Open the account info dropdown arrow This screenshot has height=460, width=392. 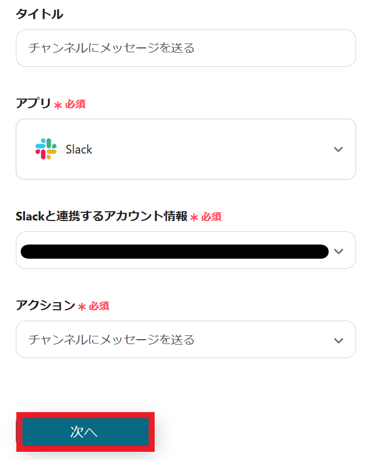(x=338, y=251)
